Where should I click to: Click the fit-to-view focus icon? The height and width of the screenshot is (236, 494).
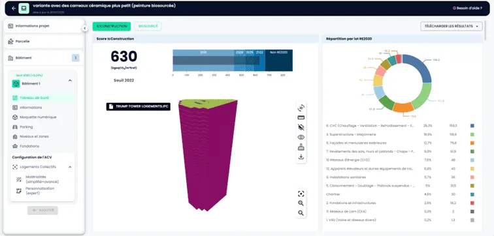tap(301, 194)
